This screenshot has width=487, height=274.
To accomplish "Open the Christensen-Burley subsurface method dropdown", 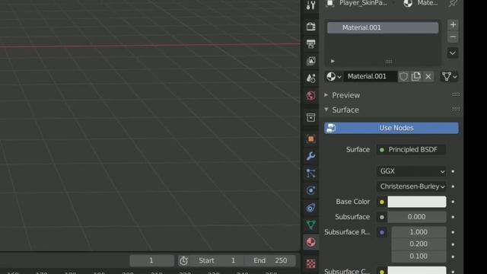I will point(411,186).
